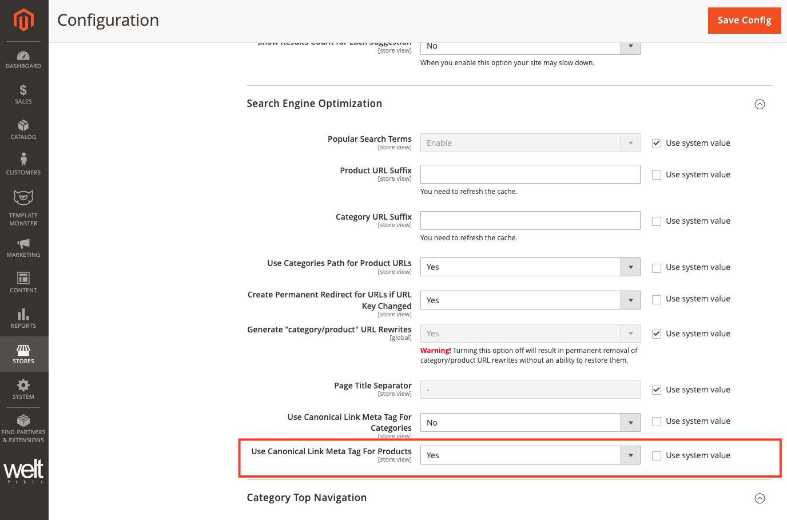Open the Stores menu in sidebar
Viewport: 787px width, 520px height.
tap(23, 354)
